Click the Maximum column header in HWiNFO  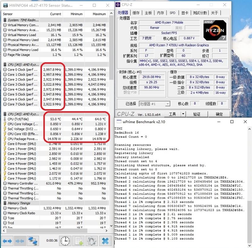click(96, 14)
